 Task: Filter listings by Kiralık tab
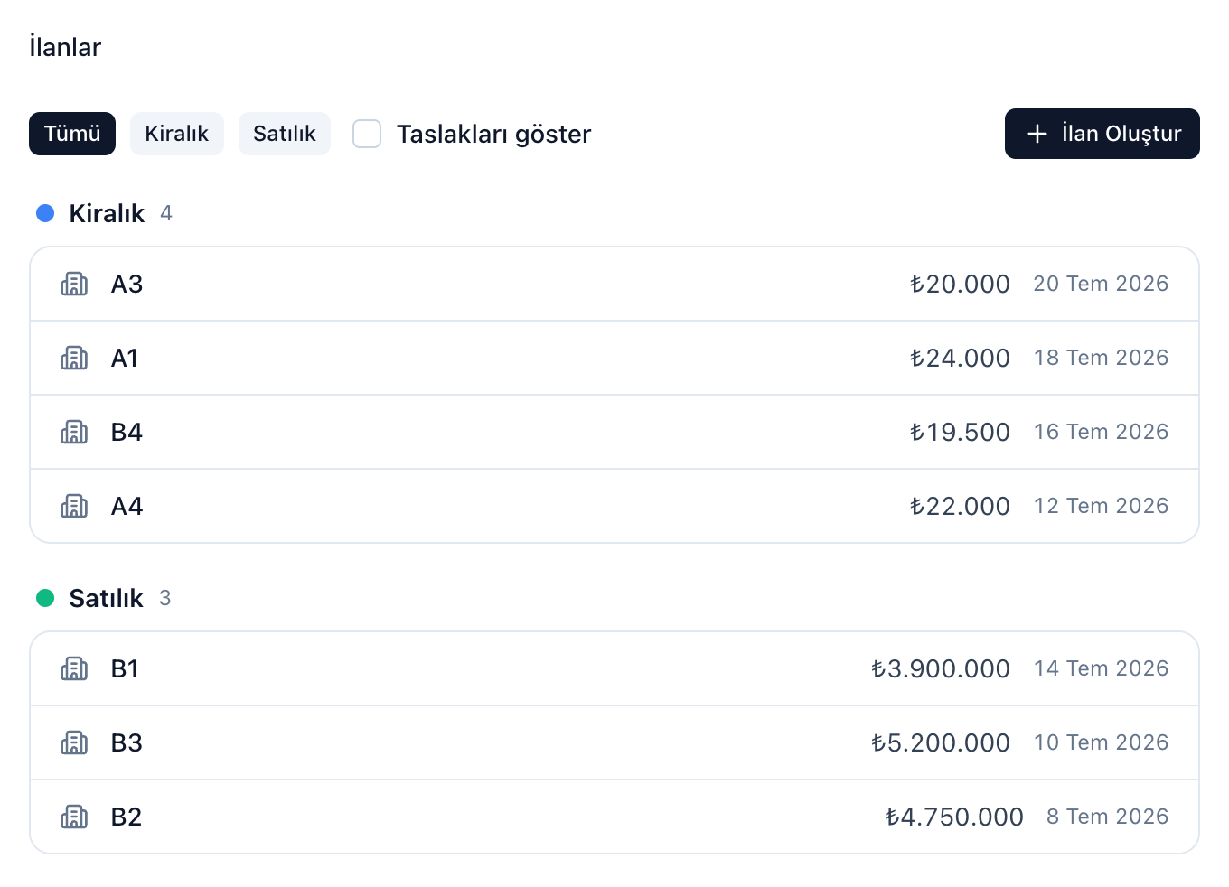(x=177, y=134)
